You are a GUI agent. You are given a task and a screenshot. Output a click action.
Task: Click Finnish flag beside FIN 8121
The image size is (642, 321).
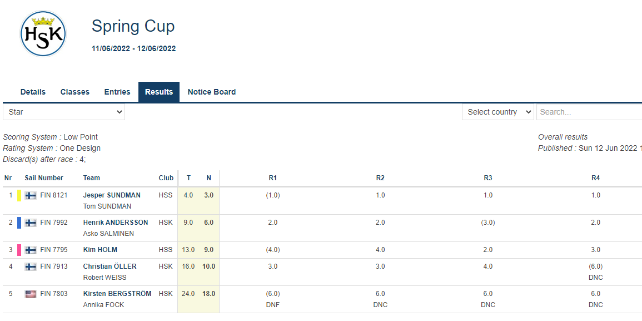pos(31,195)
